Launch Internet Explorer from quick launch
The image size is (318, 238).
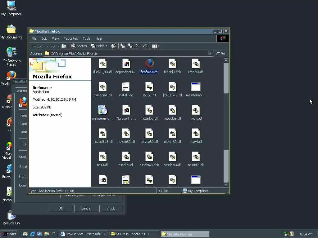point(32,234)
